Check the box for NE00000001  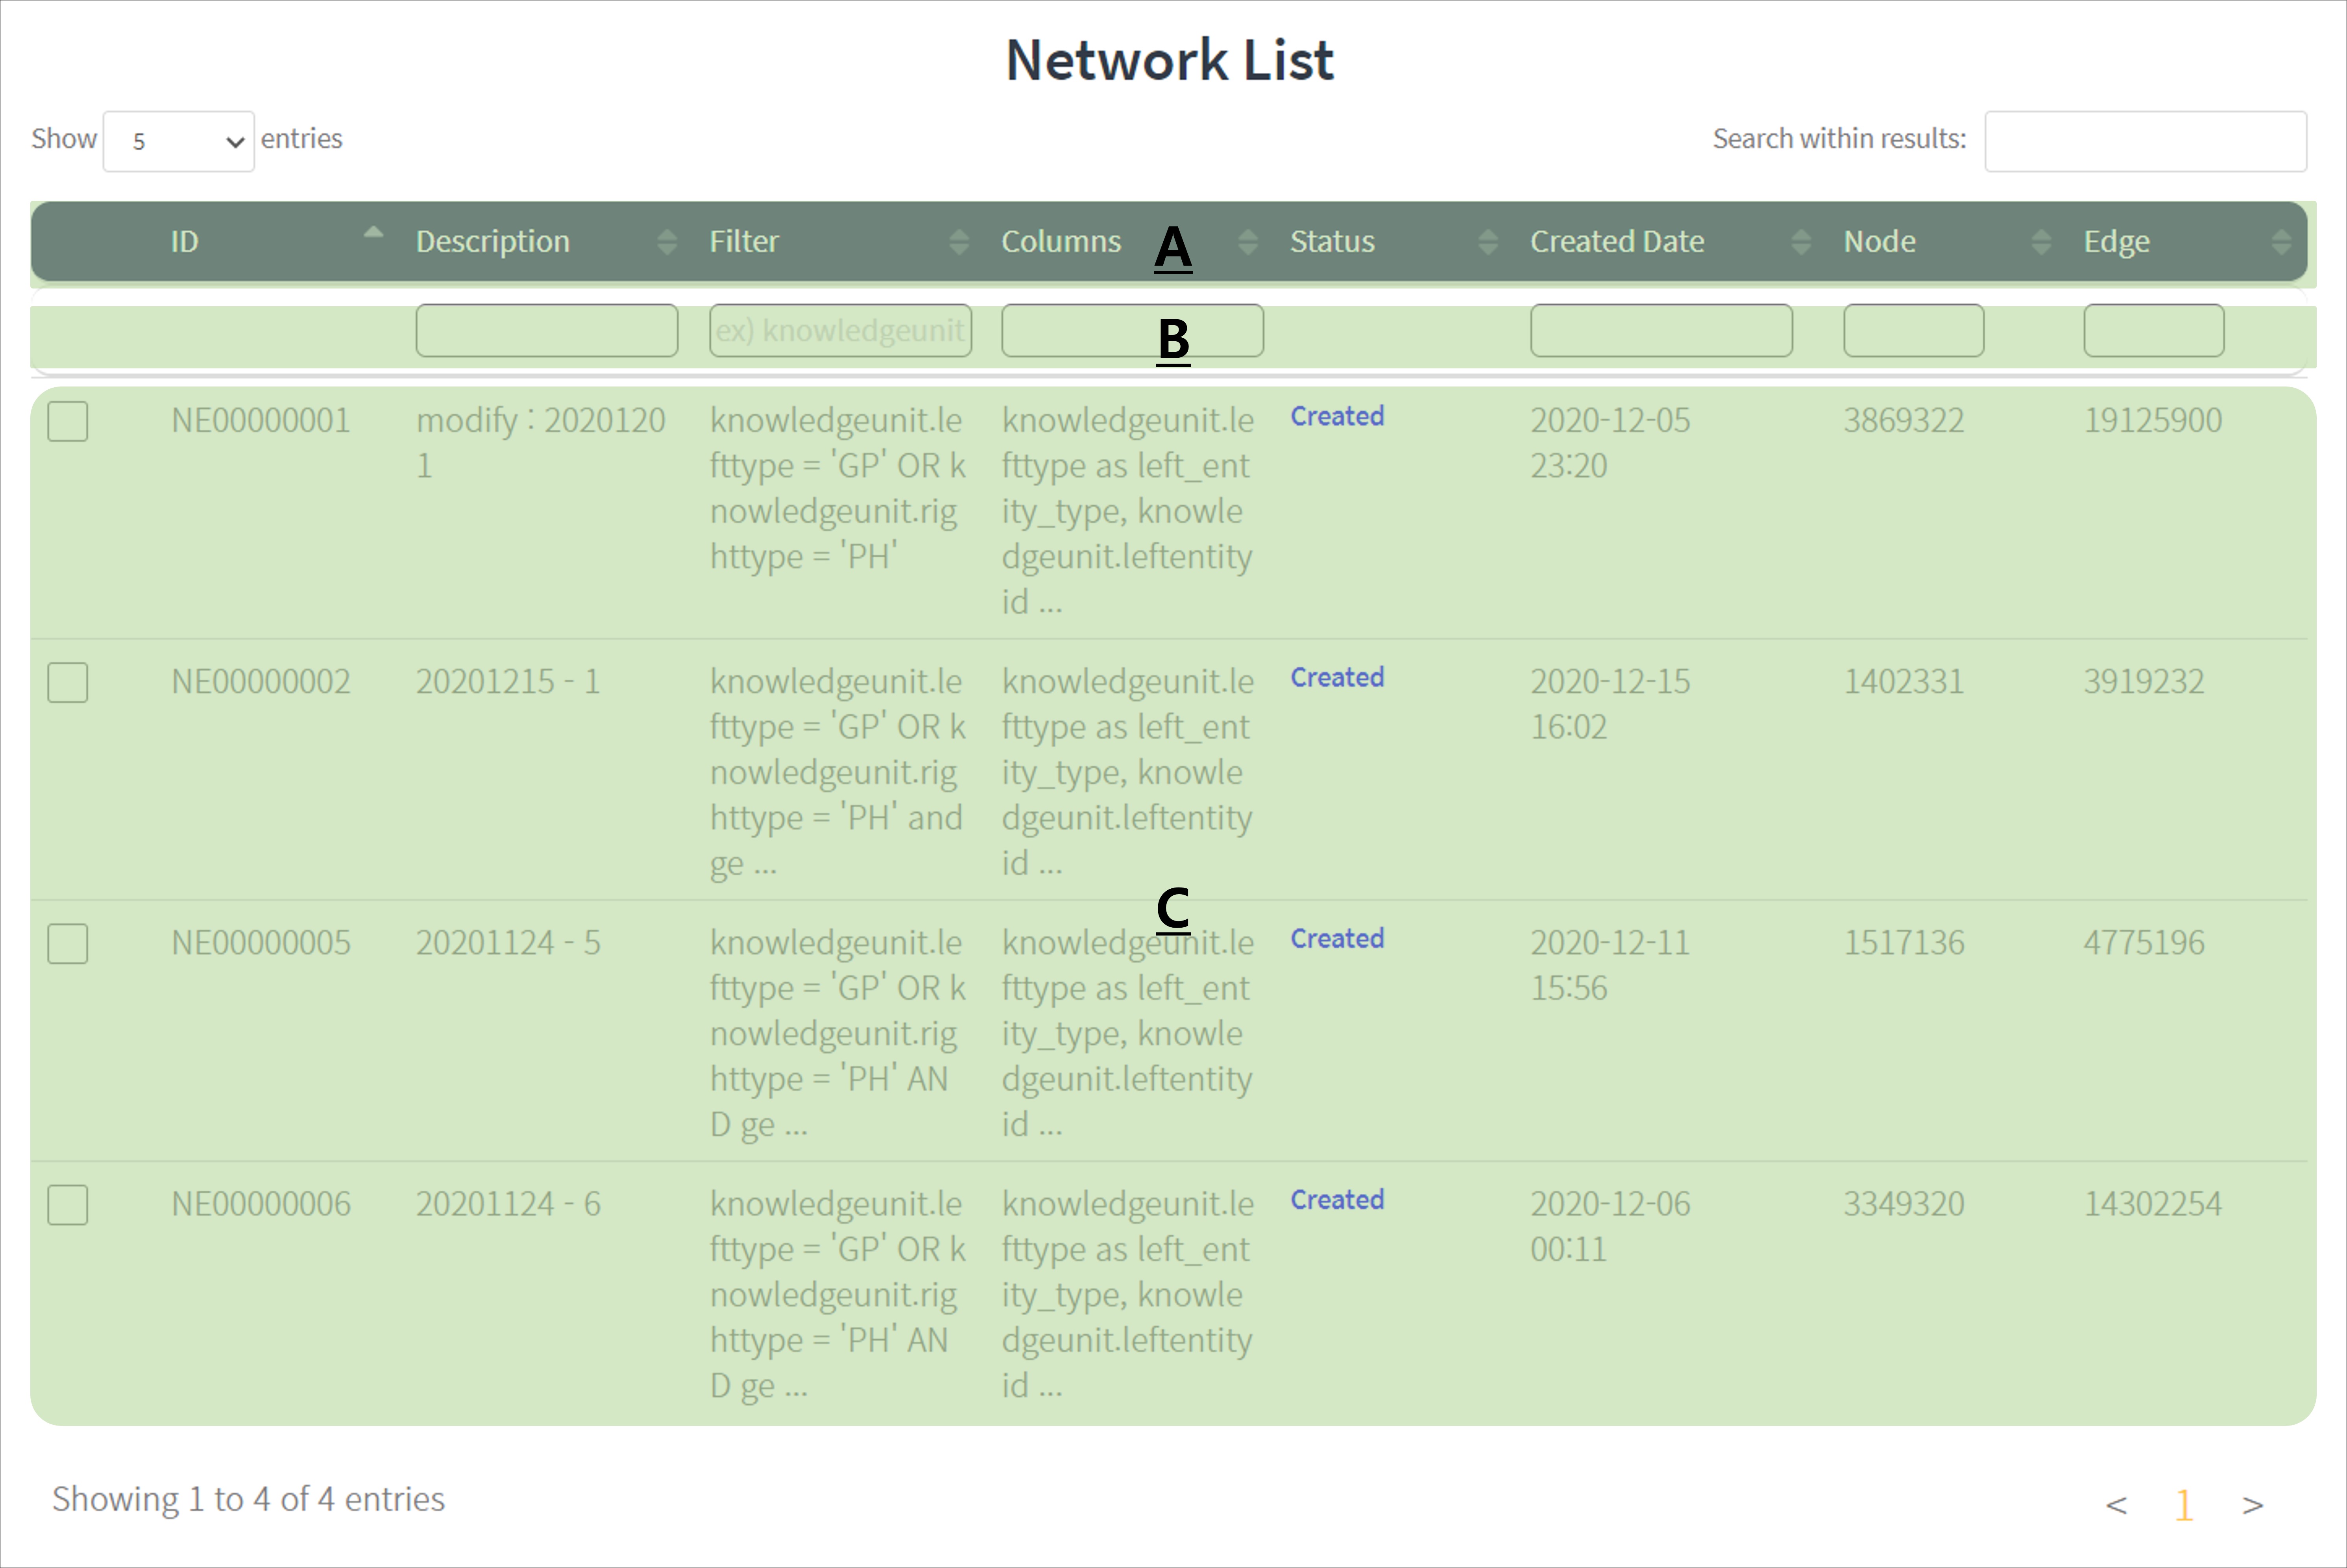coord(68,422)
